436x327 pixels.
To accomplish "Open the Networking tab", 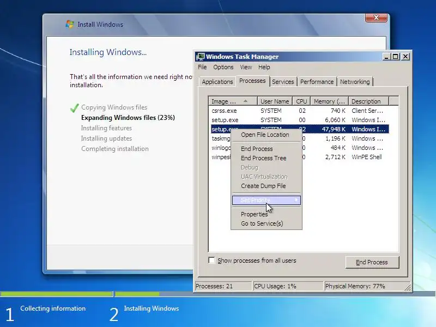I will click(355, 82).
